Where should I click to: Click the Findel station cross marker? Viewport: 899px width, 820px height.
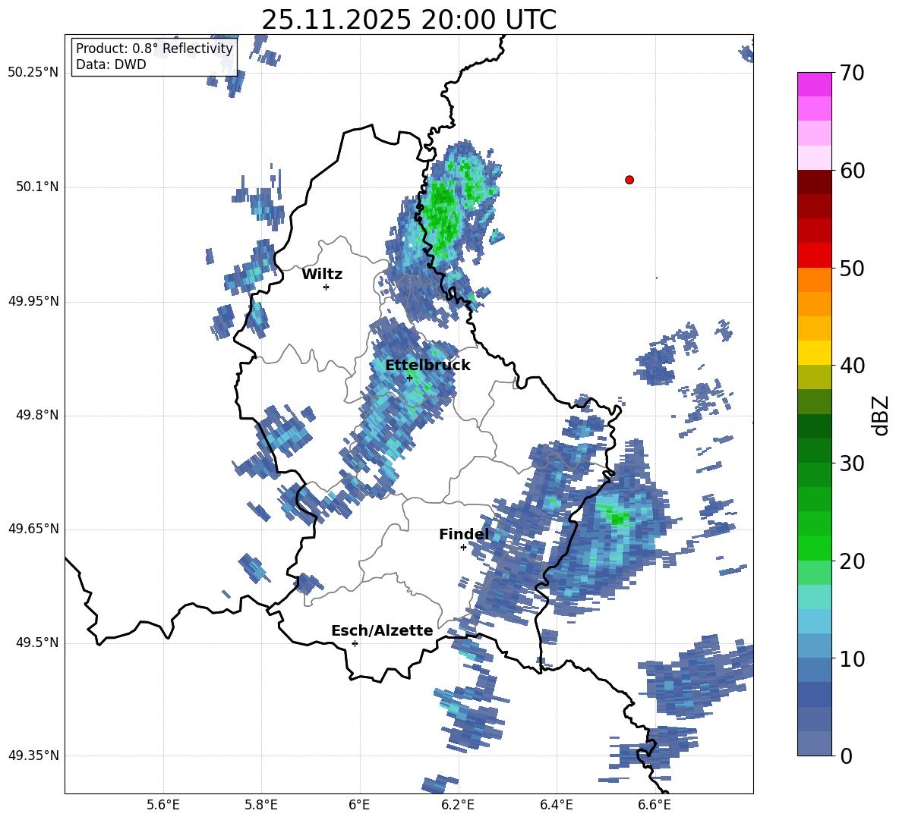coord(463,548)
